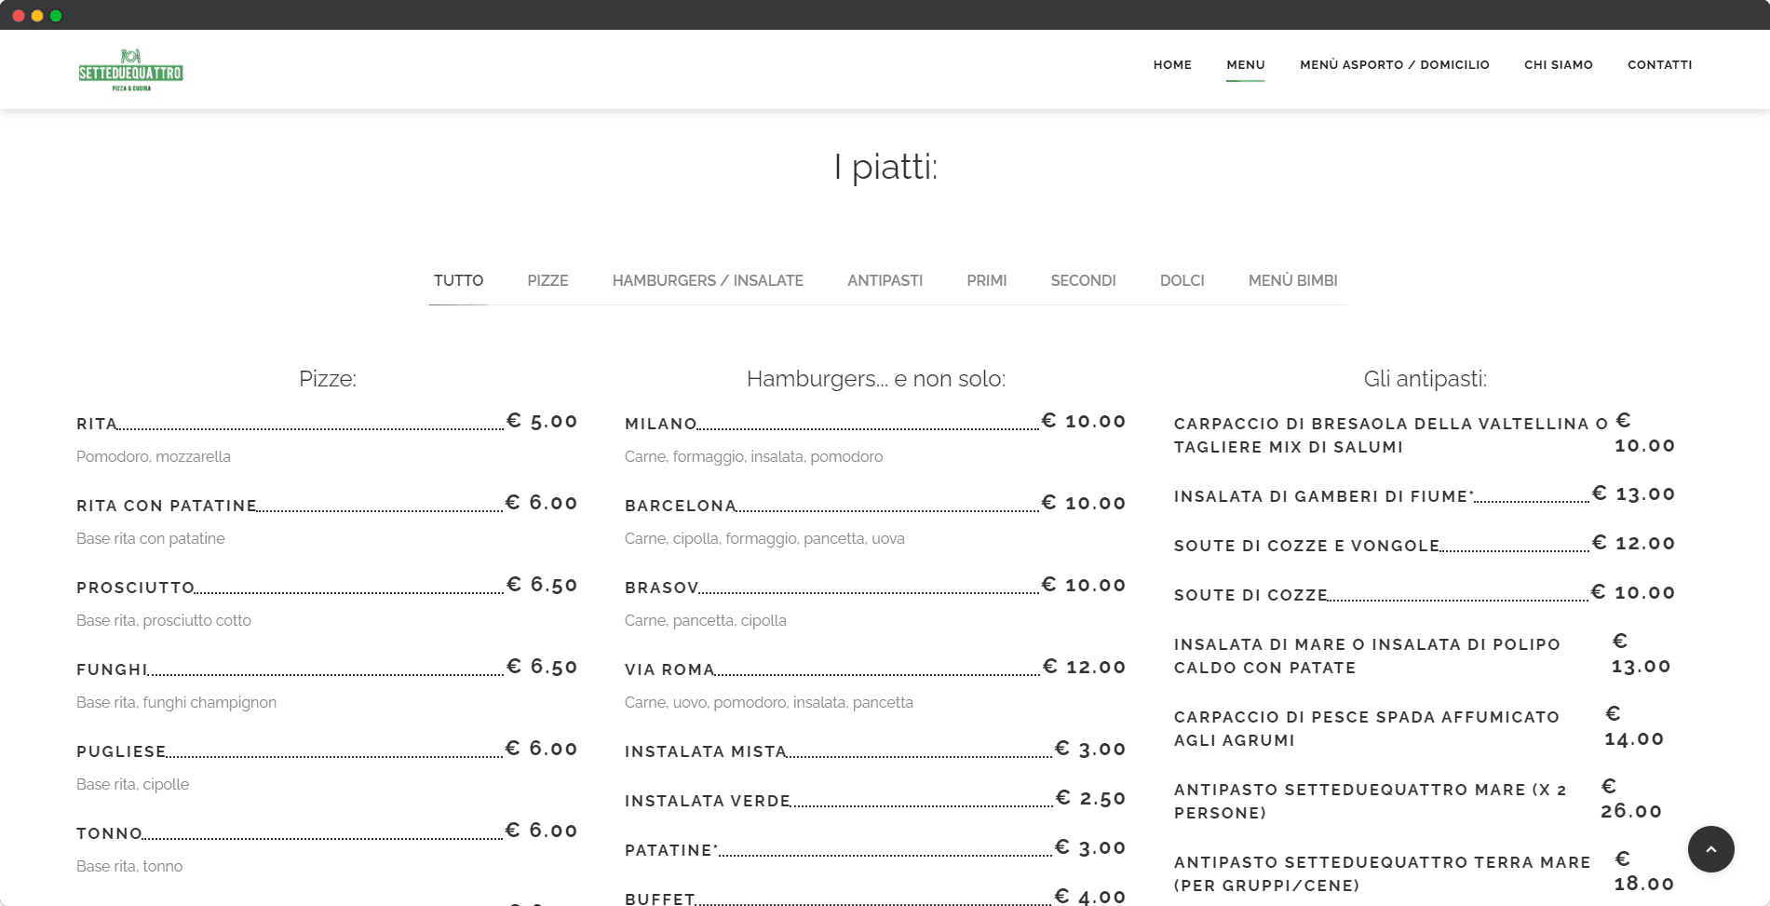
Task: Click the Prosciutto pizza name
Action: tap(135, 588)
